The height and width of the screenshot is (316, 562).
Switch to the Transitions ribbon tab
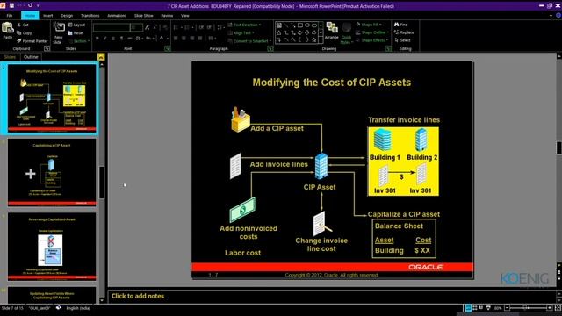click(90, 16)
